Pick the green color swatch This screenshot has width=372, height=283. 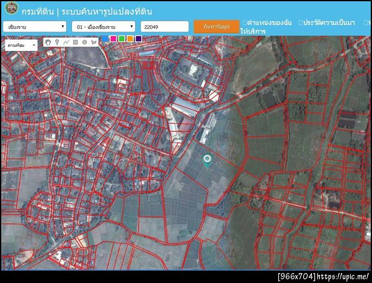[x=122, y=38]
